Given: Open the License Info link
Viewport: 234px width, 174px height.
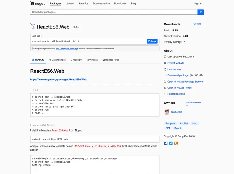Looking at the screenshot, I should click(x=174, y=69).
